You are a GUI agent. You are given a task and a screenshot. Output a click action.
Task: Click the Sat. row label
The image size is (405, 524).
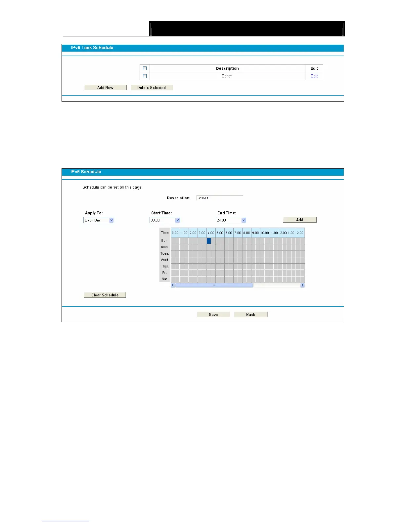click(165, 279)
